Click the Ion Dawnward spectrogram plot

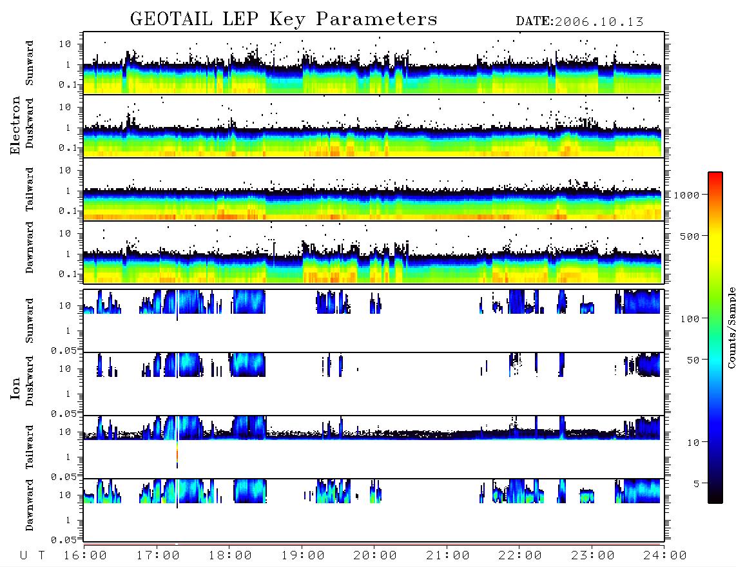point(374,510)
